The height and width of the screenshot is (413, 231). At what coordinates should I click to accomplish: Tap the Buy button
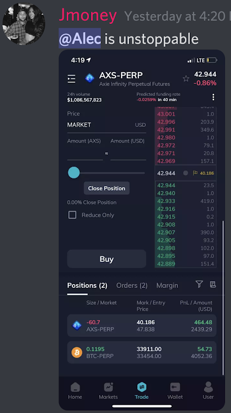coord(107,259)
